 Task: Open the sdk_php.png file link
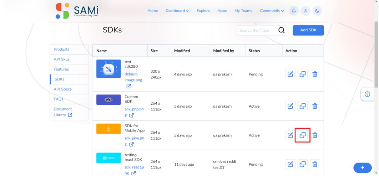[x=134, y=112]
